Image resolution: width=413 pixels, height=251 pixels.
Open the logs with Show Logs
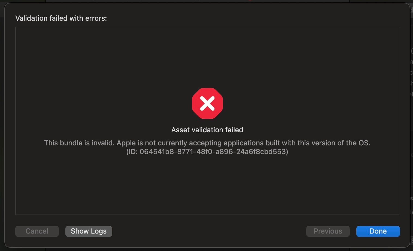click(89, 231)
